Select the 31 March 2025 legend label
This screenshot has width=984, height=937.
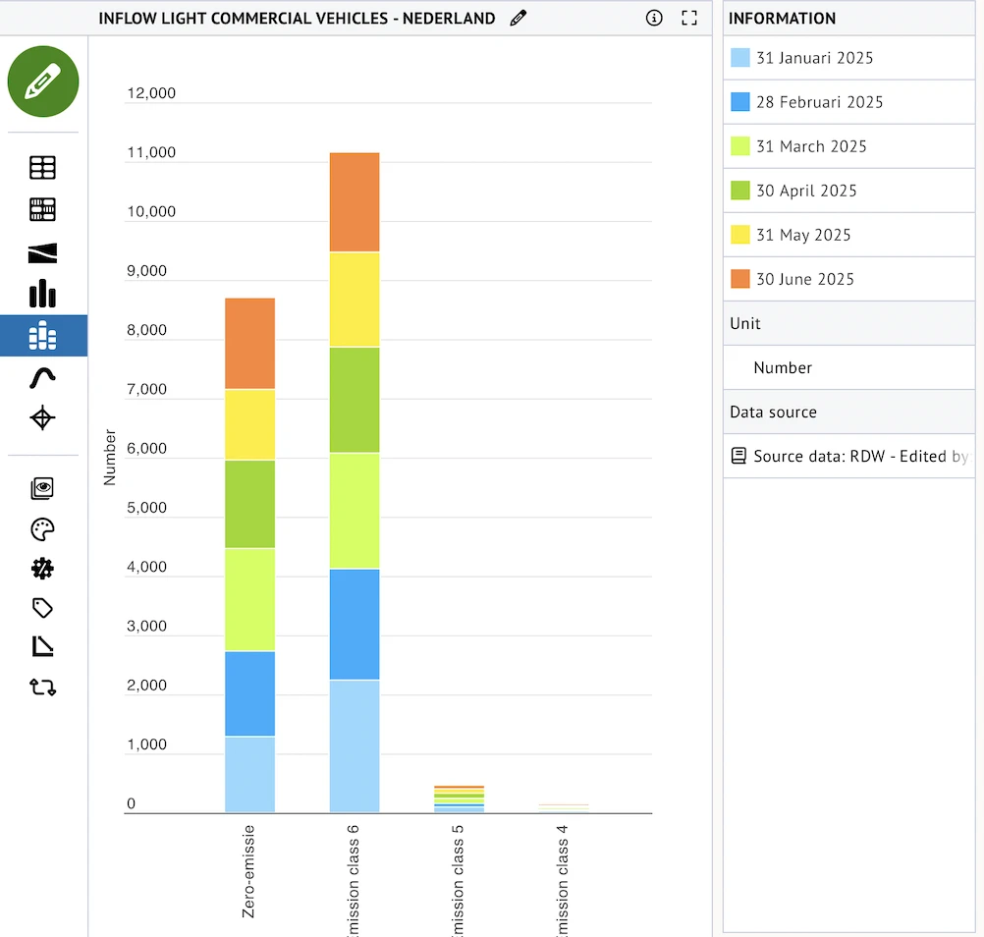click(x=811, y=146)
